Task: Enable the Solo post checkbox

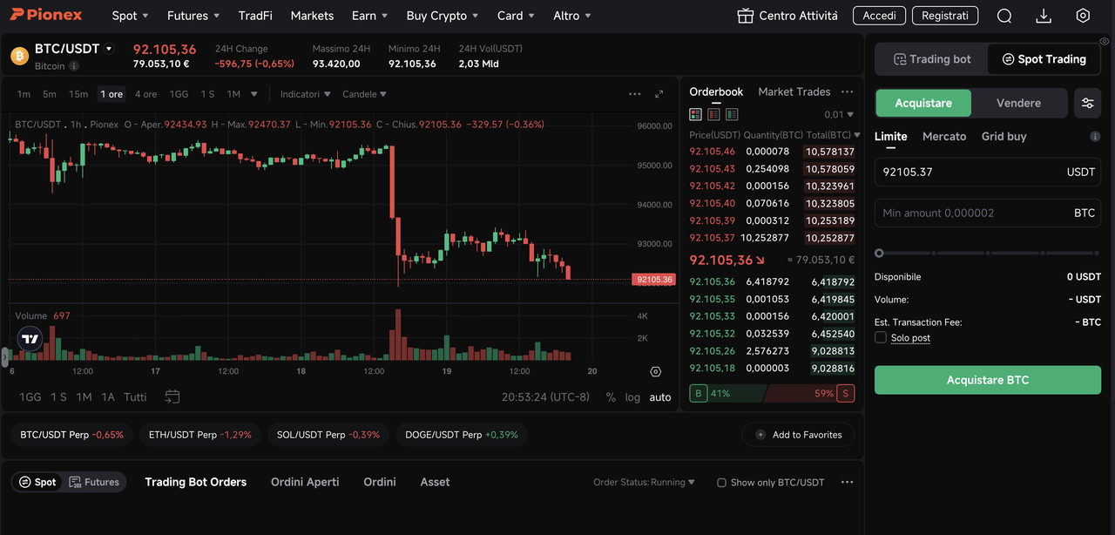Action: coord(881,337)
